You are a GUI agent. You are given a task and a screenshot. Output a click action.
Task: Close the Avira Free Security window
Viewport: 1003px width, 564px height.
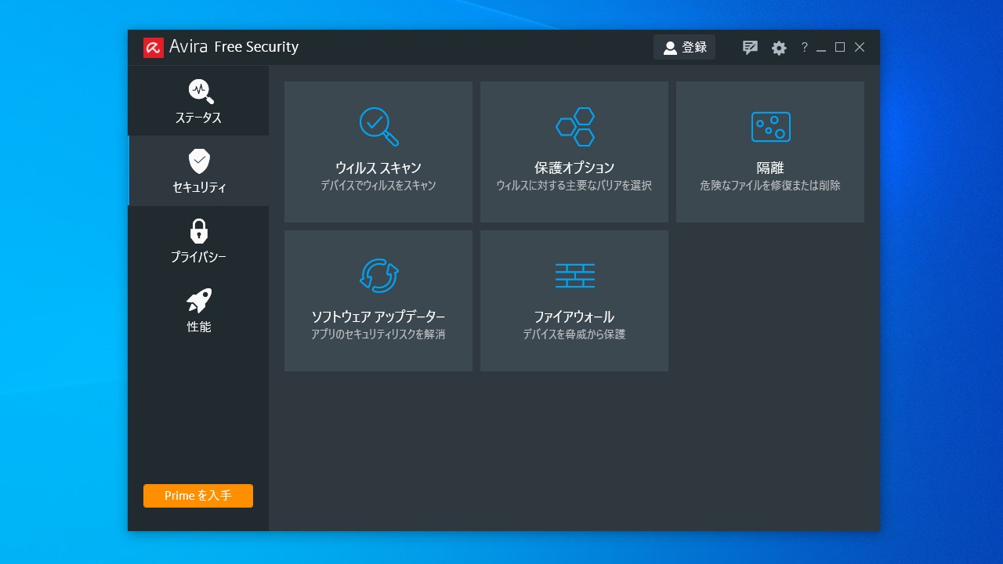point(860,48)
